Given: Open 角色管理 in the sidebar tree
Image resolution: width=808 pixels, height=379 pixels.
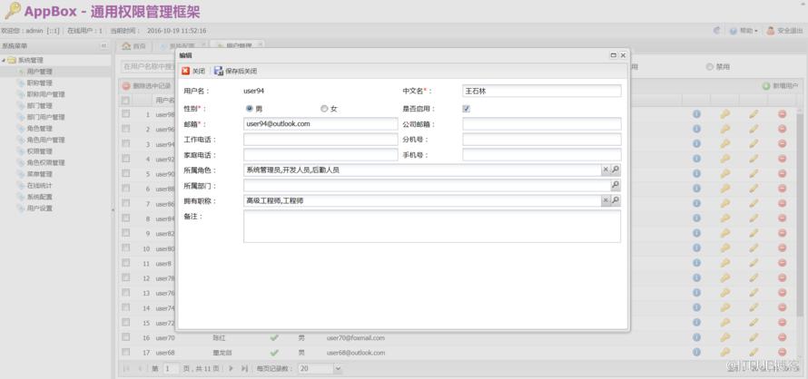Looking at the screenshot, I should coord(40,128).
